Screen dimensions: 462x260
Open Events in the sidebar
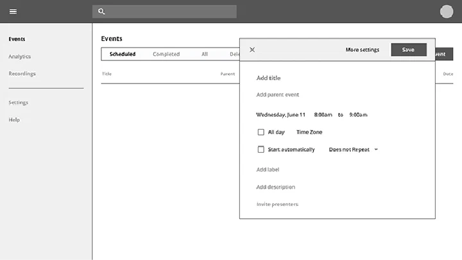tap(17, 39)
